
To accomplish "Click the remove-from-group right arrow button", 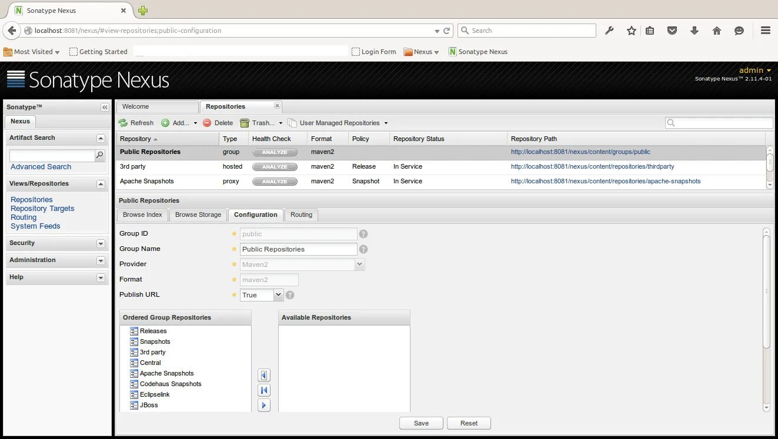I will tap(264, 405).
